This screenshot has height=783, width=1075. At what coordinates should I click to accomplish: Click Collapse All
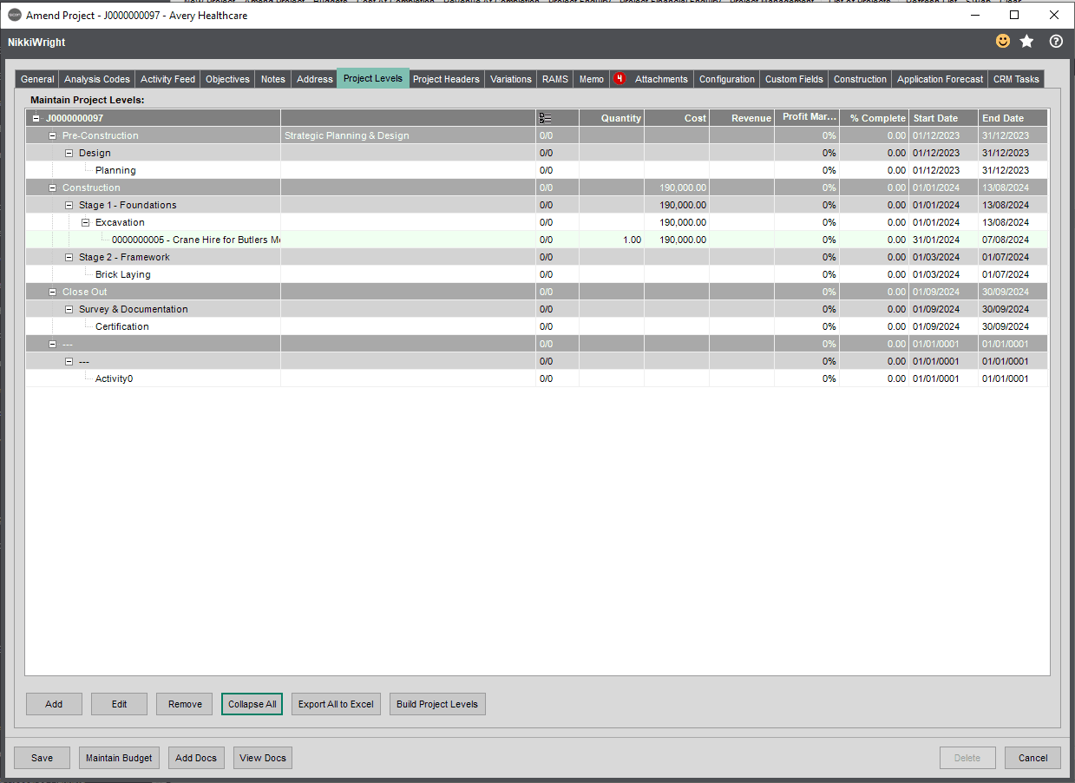tap(252, 704)
